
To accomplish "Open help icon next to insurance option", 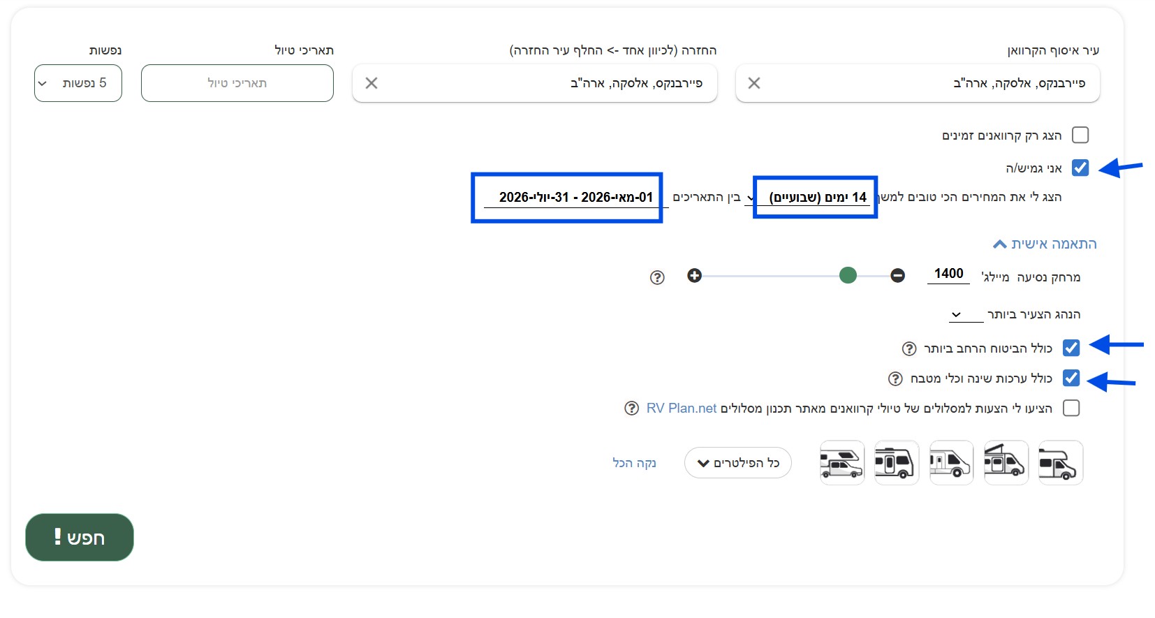I will point(909,348).
